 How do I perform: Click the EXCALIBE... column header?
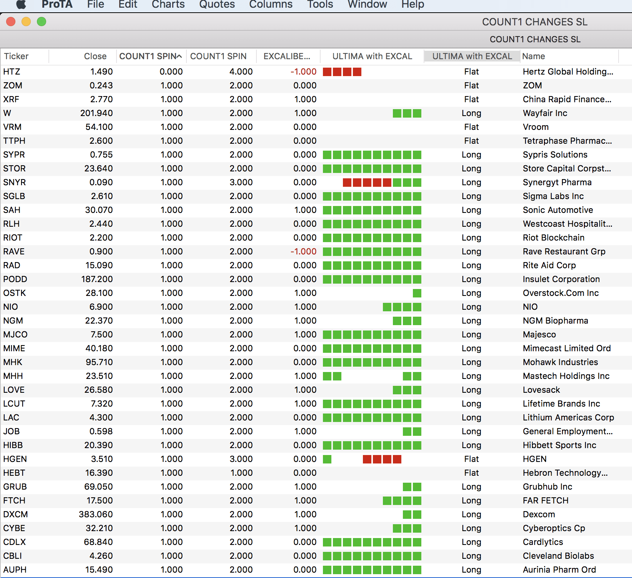[286, 56]
